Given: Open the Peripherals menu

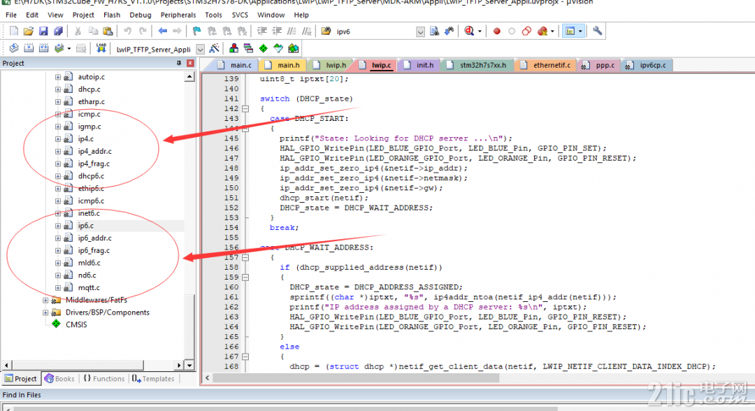Looking at the screenshot, I should [x=178, y=15].
